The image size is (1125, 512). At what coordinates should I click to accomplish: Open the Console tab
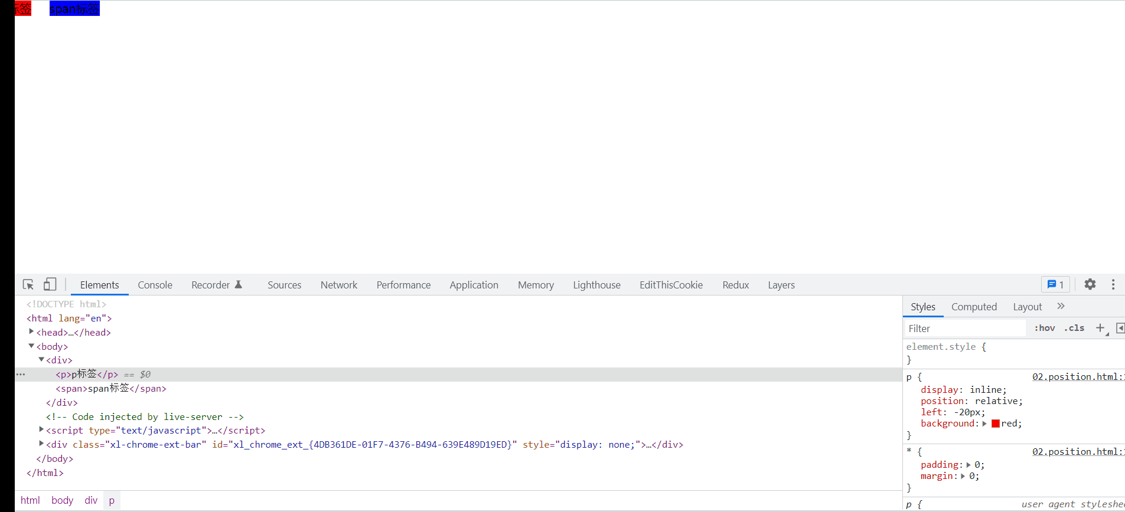click(x=155, y=285)
